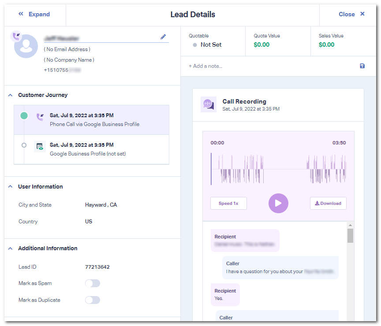Collapse the Additional Information section
381x326 pixels.
(x=10, y=248)
